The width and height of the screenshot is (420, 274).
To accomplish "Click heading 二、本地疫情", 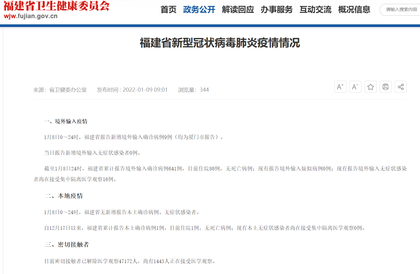I will point(64,196).
